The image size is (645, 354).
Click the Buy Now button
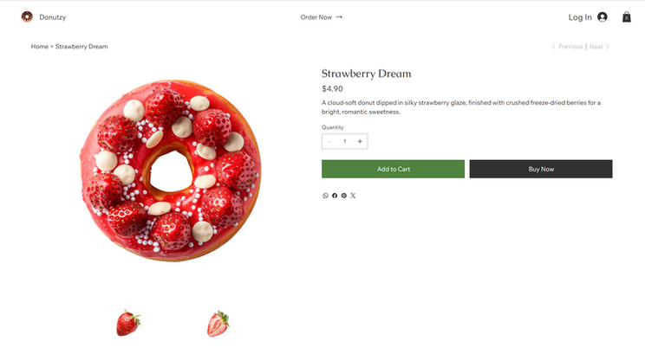[541, 169]
